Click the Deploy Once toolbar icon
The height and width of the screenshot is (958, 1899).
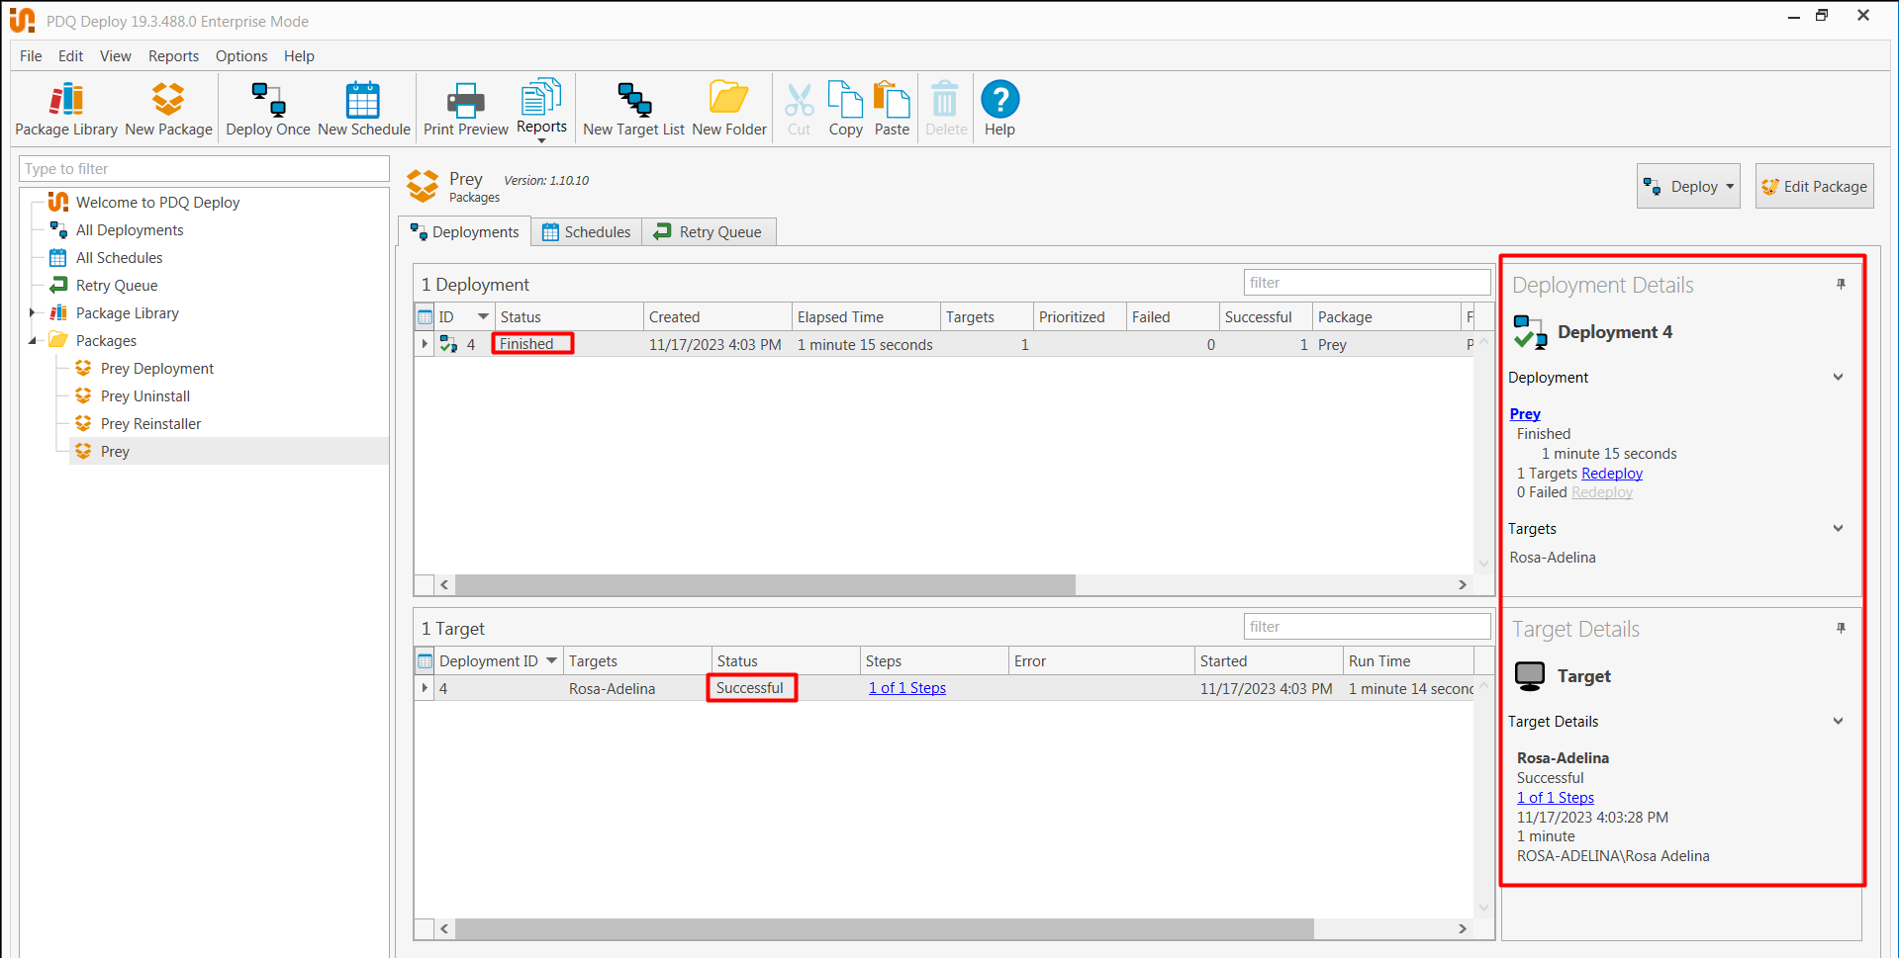point(268,109)
